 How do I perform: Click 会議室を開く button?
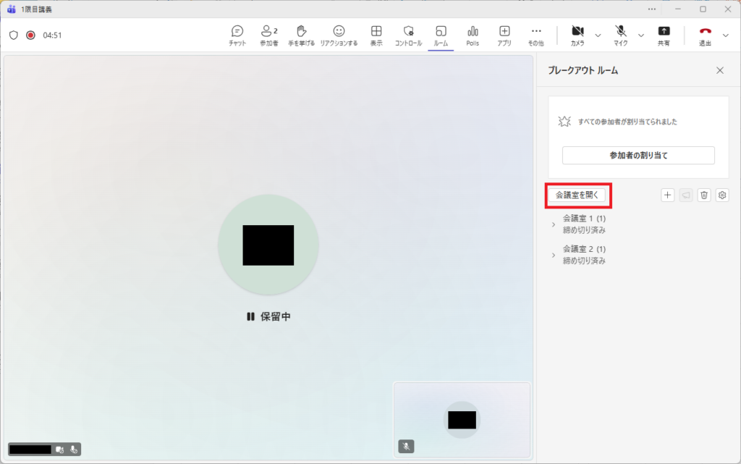[x=577, y=195]
